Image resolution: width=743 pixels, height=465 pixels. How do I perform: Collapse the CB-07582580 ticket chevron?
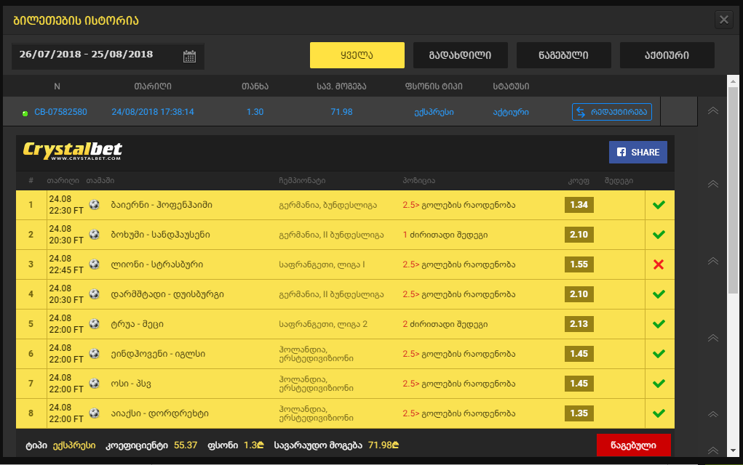click(x=712, y=110)
